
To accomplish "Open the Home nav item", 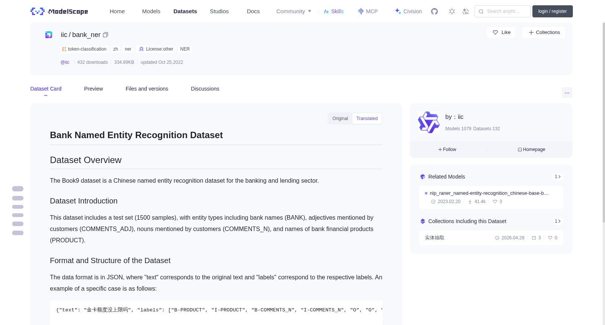I will (x=117, y=11).
